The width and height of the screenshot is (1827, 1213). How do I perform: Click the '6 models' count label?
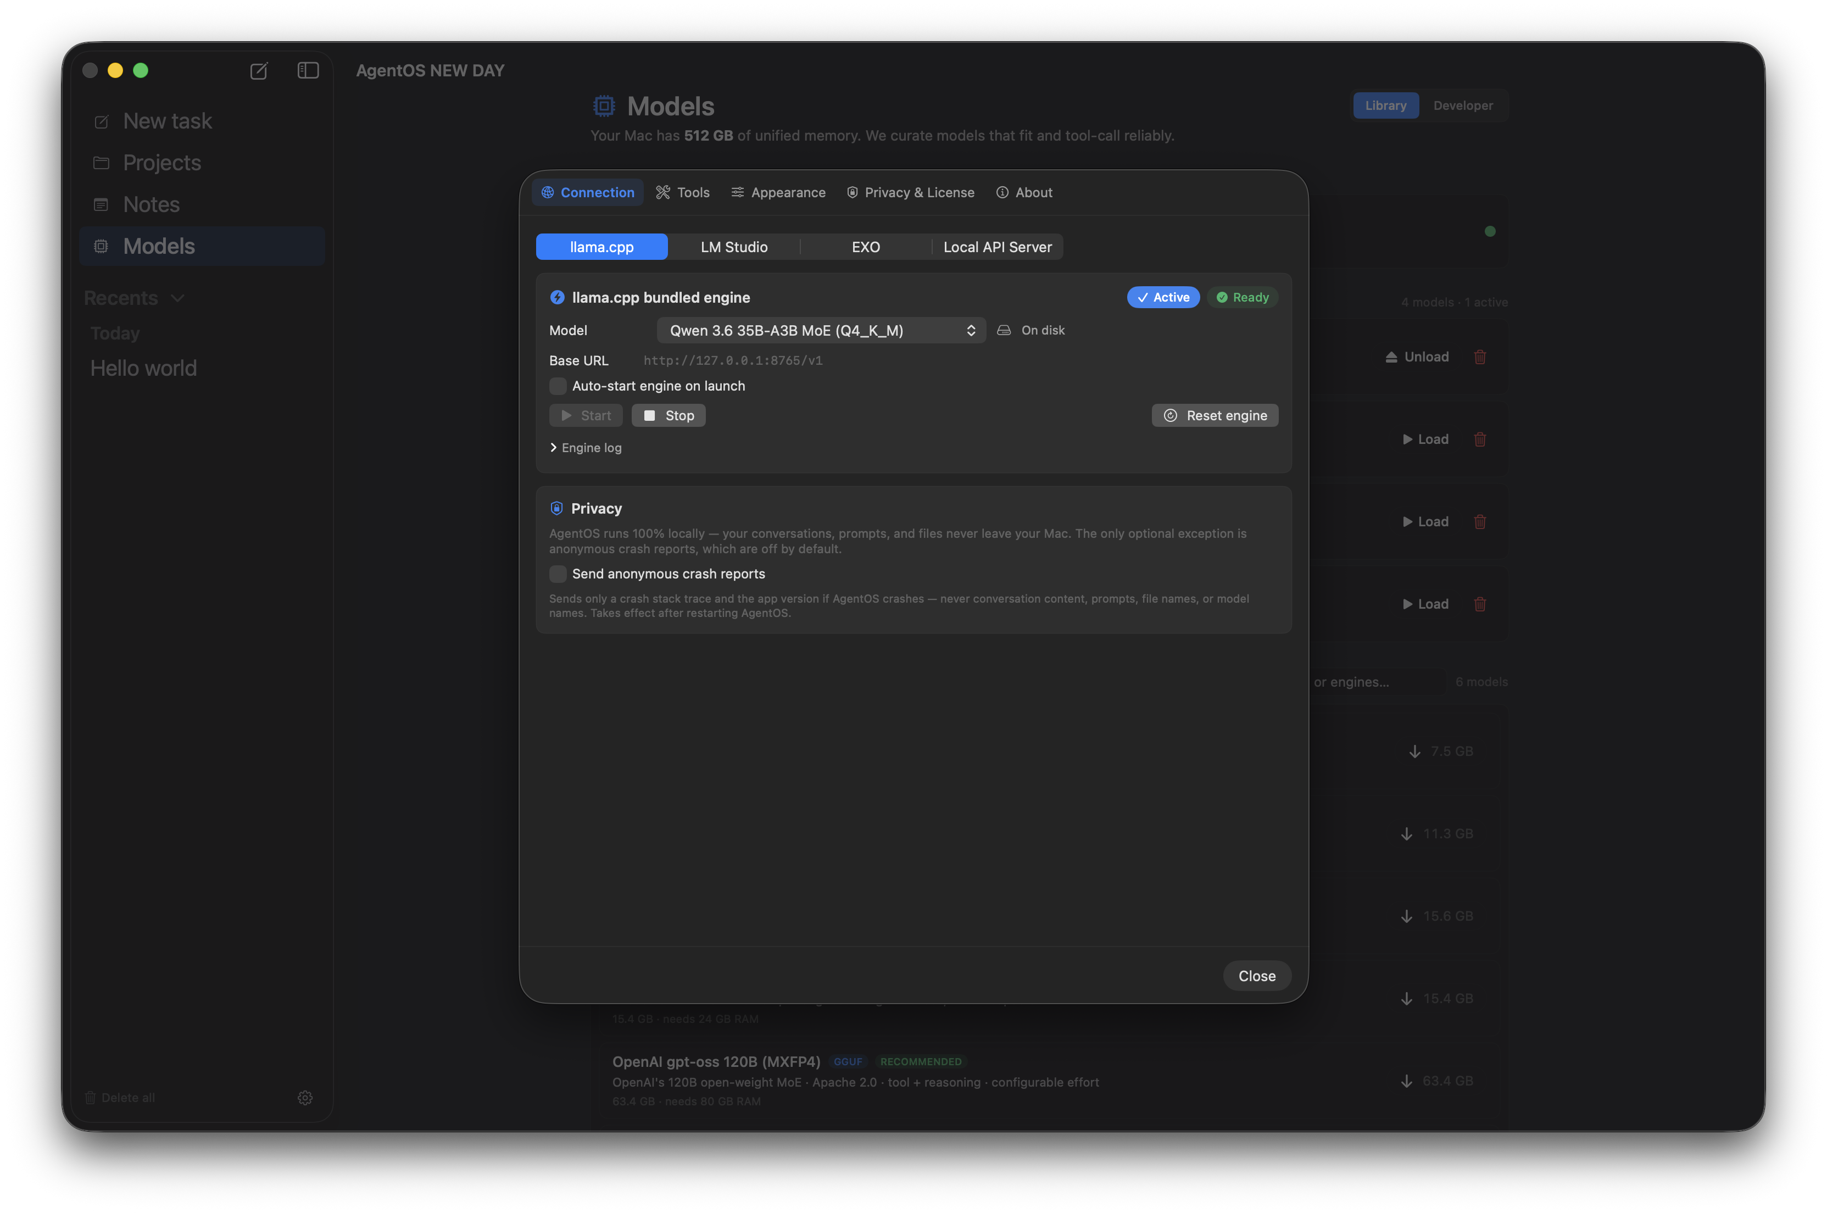tap(1481, 682)
